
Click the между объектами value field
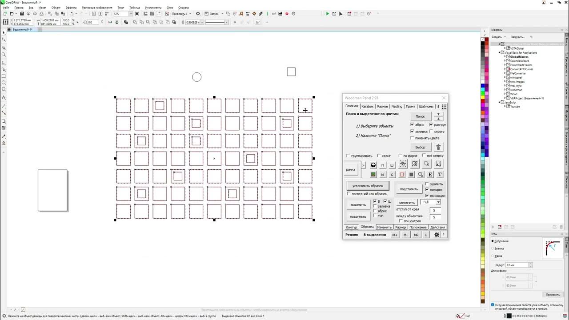point(436,217)
